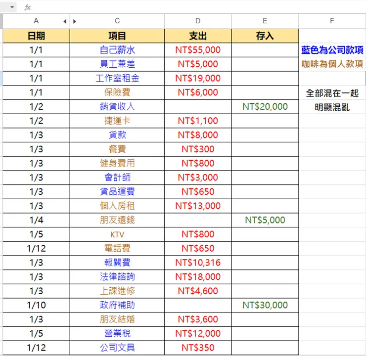This screenshot has height=356, width=366.
Task: Select the NT$19,000 cell
Action: coord(198,79)
